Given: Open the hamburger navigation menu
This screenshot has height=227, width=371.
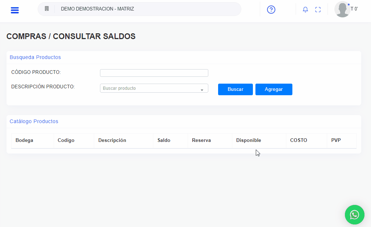Looking at the screenshot, I should [x=14, y=10].
